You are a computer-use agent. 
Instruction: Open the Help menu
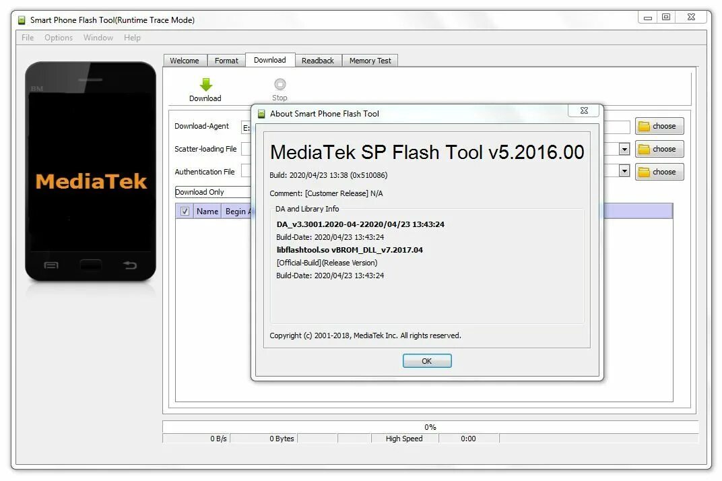point(132,38)
